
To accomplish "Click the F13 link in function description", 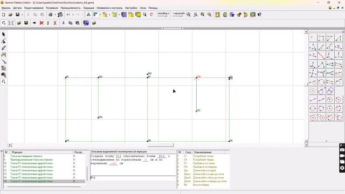I will tap(162, 156).
